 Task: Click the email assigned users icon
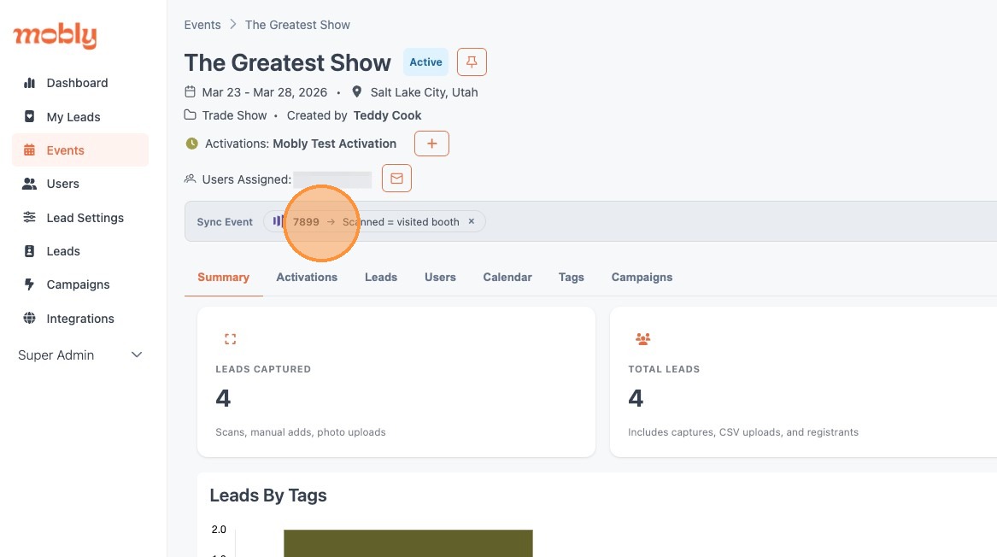coord(396,179)
